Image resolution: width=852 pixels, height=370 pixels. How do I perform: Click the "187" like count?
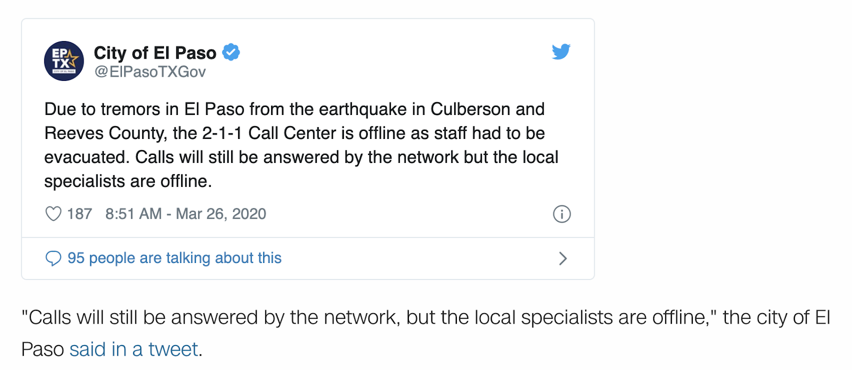tap(79, 214)
